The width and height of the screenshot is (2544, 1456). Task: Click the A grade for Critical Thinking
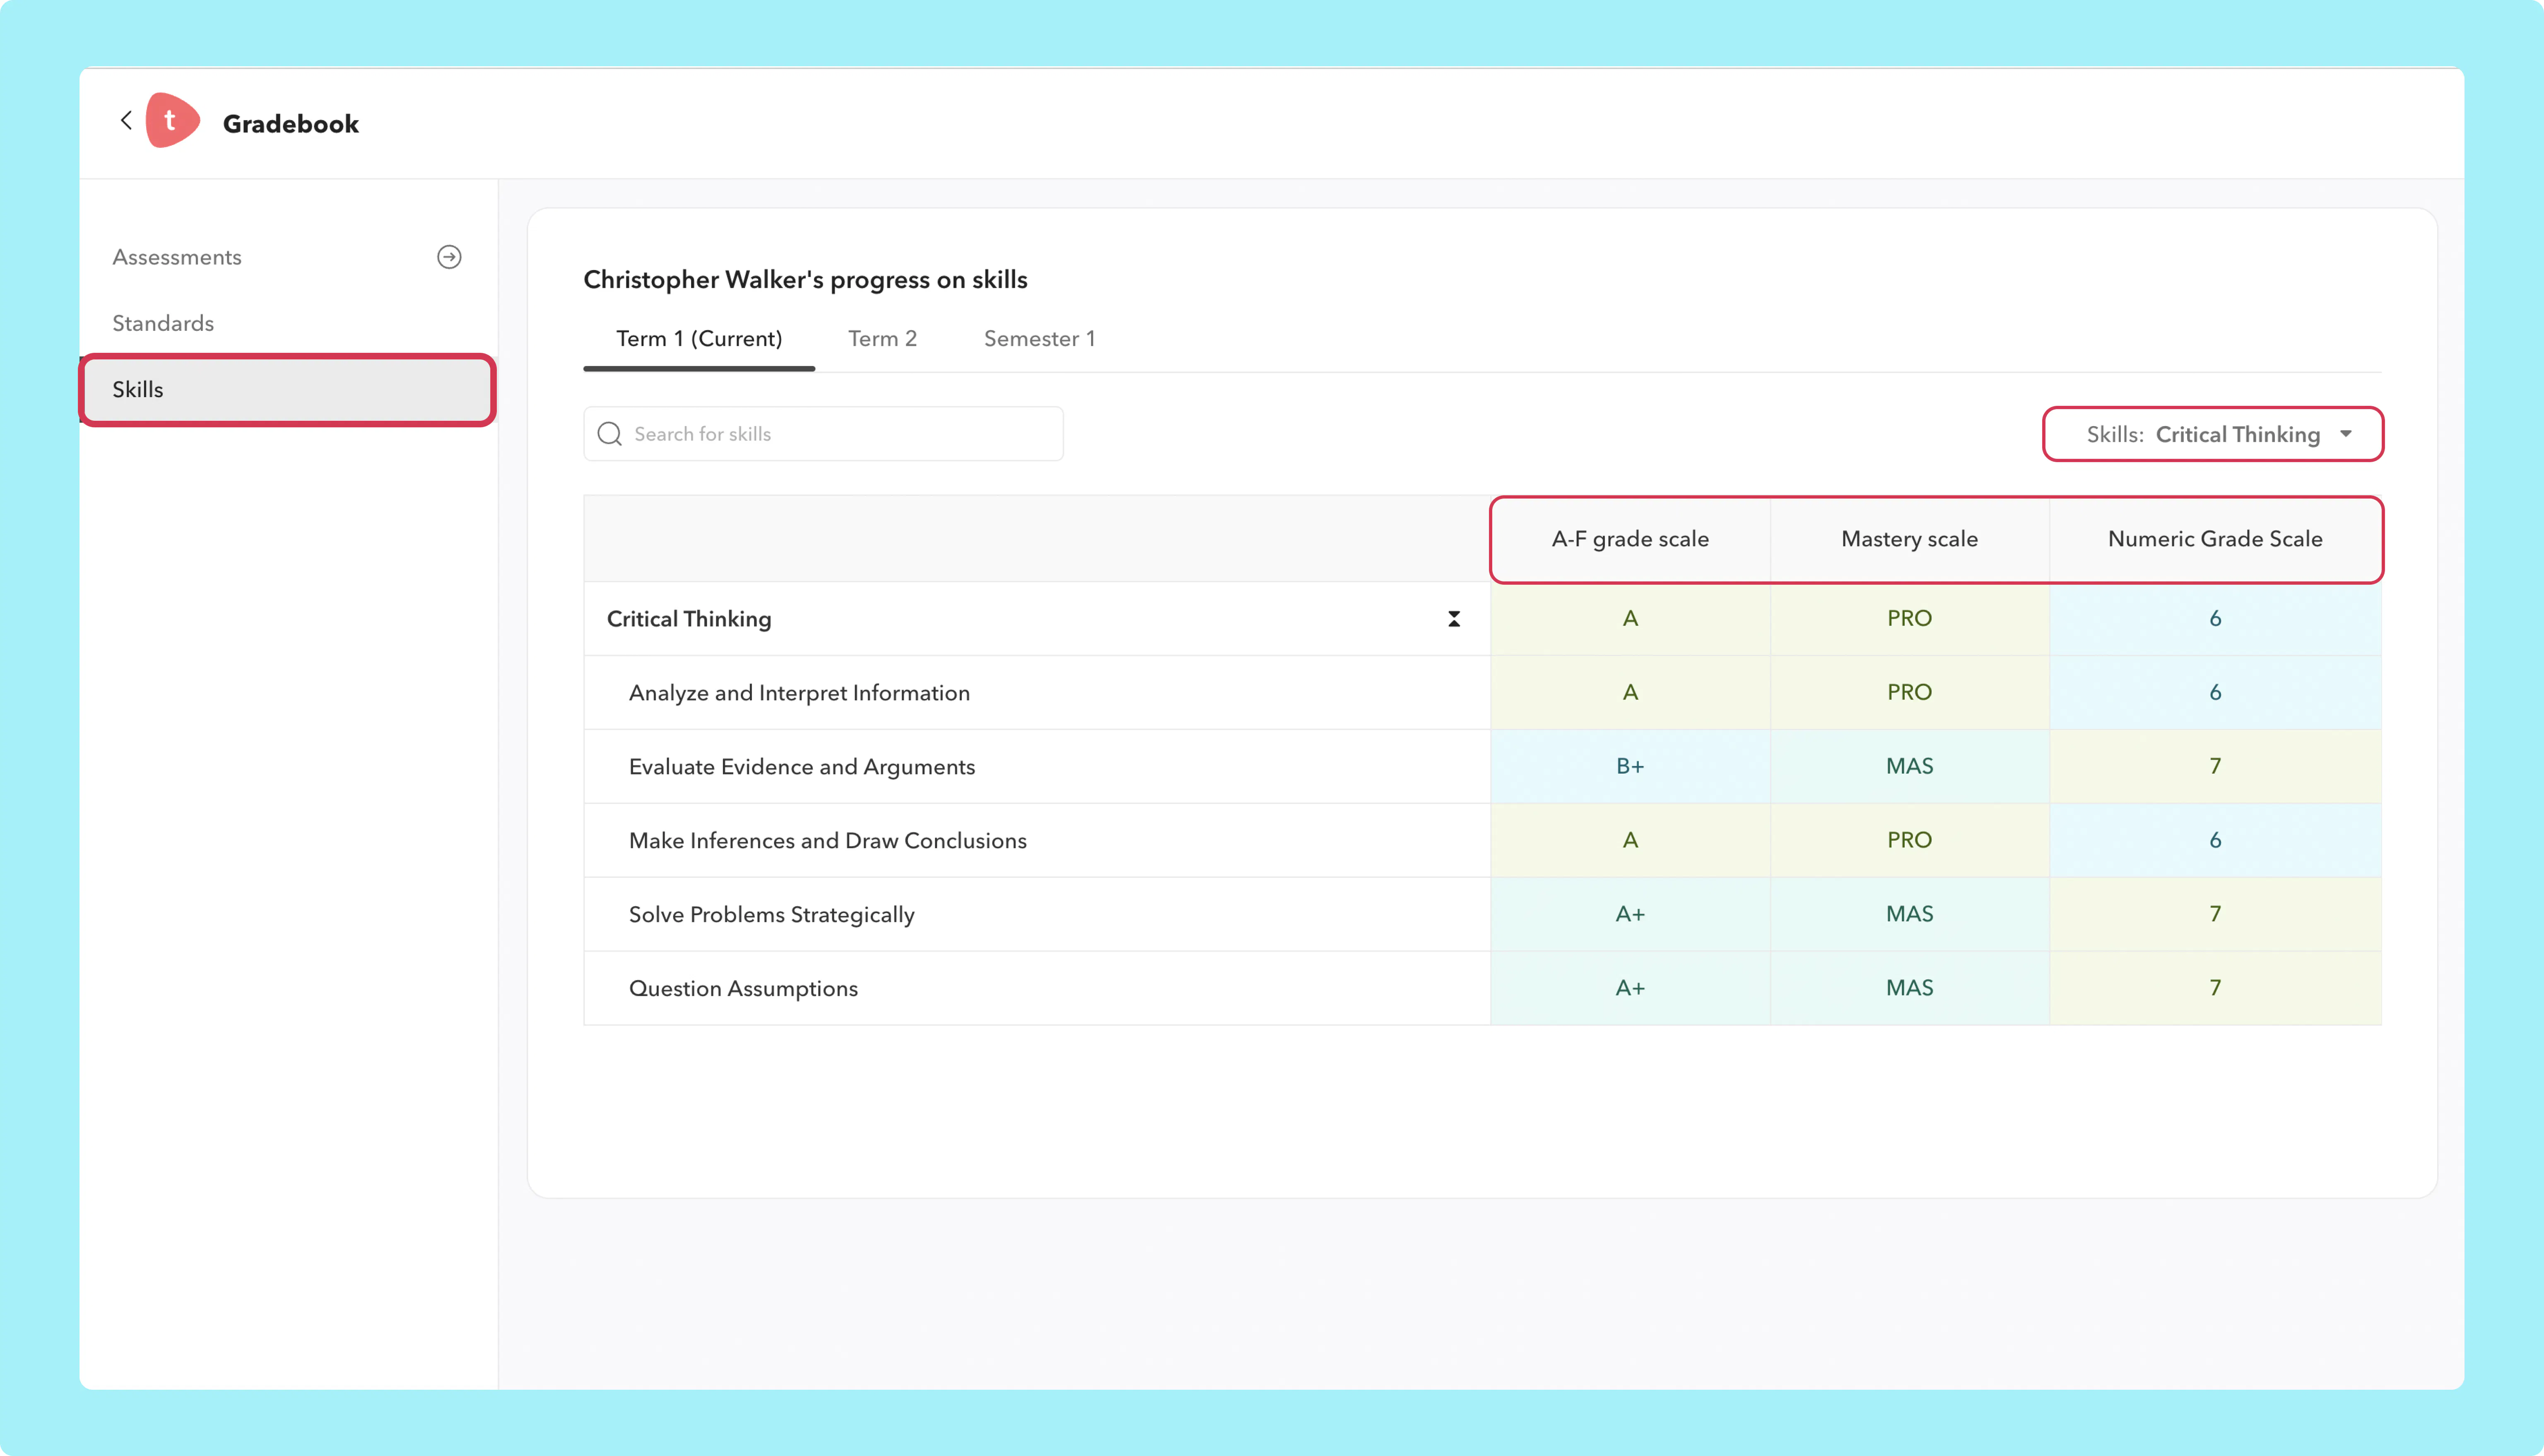pos(1630,619)
